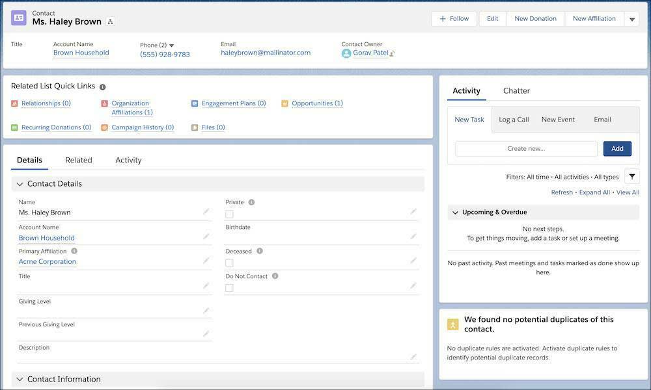The height and width of the screenshot is (390, 651).
Task: Click the Deceased field info icon
Action: (x=260, y=251)
